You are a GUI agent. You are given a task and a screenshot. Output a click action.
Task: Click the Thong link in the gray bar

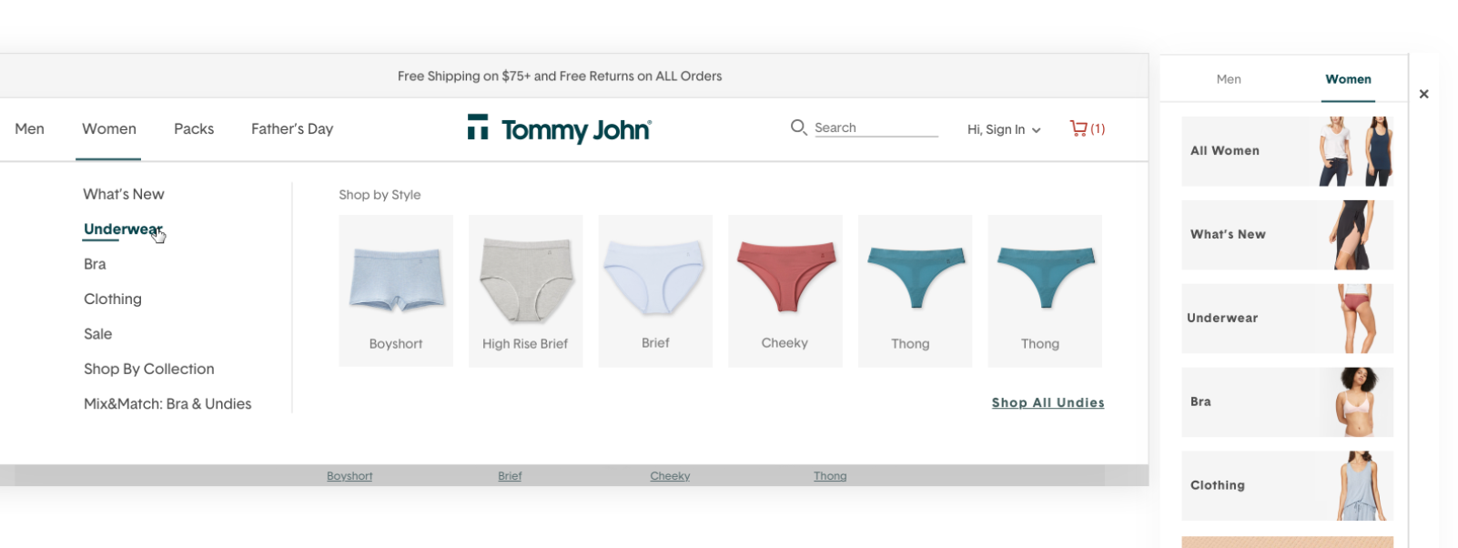[830, 476]
